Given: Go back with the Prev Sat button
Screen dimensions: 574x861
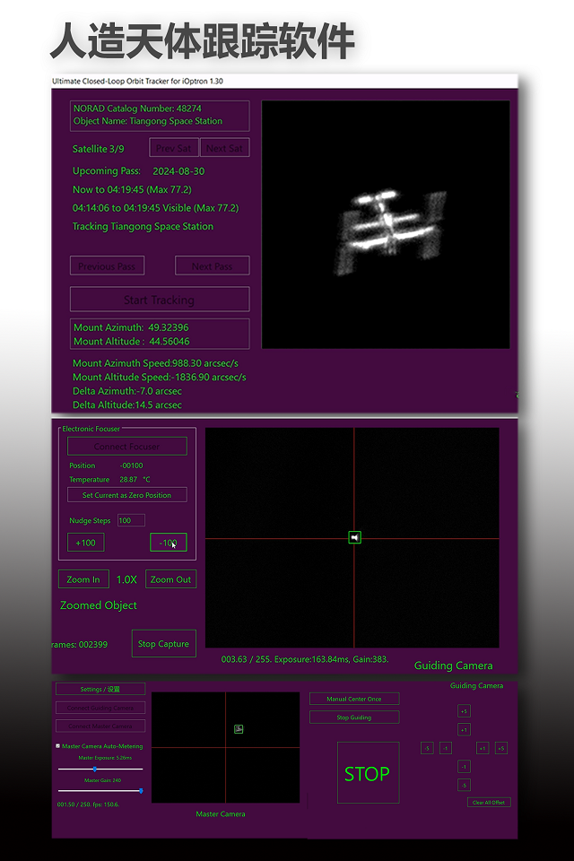Looking at the screenshot, I should (173, 148).
